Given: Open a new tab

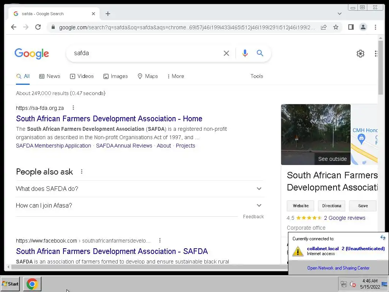Looking at the screenshot, I should 108,14.
